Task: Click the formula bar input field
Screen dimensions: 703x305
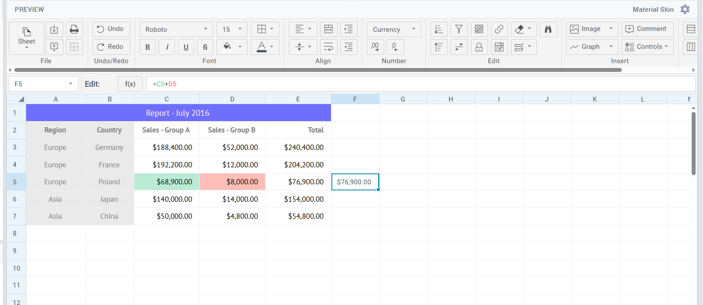Action: (x=419, y=84)
